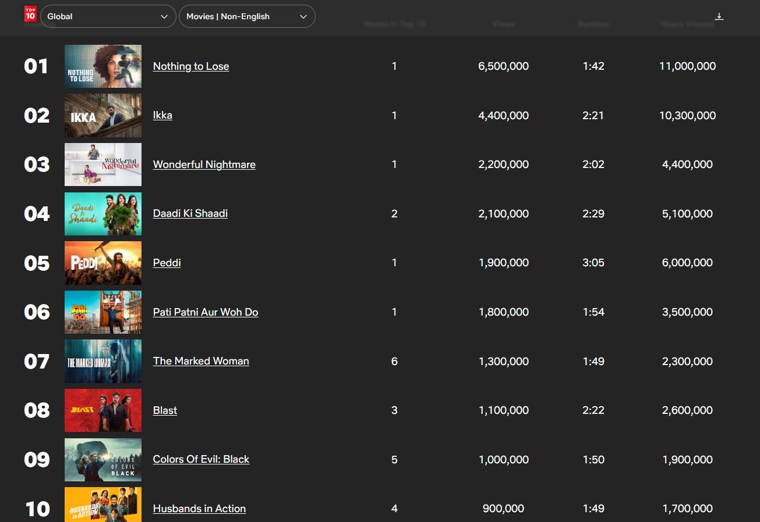Click the Wonderful Nightmare poster thumbnail
The height and width of the screenshot is (522, 760).
click(x=103, y=165)
